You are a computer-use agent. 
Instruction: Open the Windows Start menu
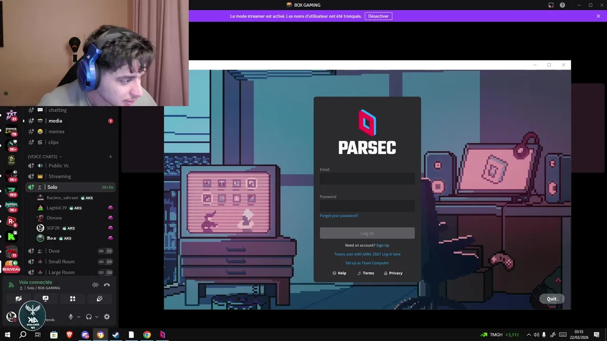(8, 335)
